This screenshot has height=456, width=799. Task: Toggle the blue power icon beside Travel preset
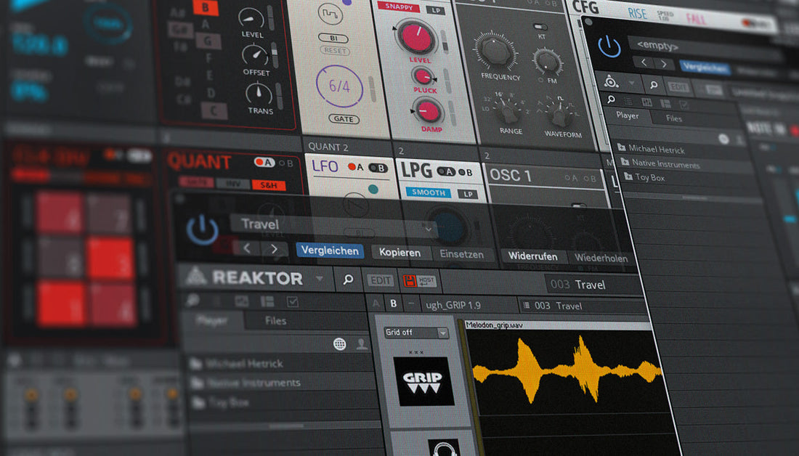(x=203, y=229)
